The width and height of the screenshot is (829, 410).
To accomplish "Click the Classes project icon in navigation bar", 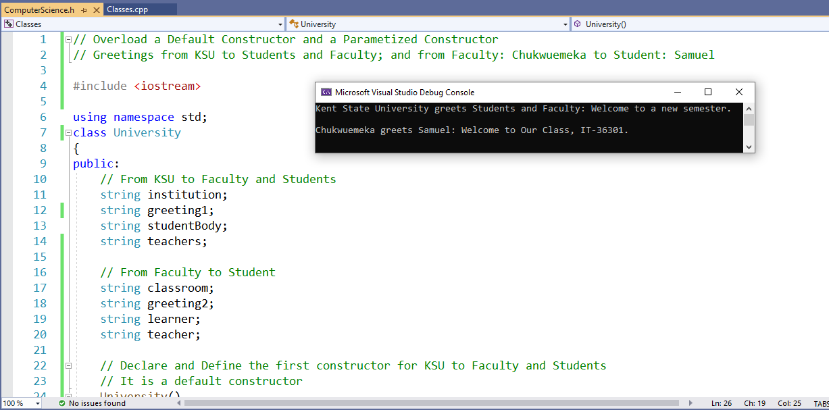I will [9, 24].
